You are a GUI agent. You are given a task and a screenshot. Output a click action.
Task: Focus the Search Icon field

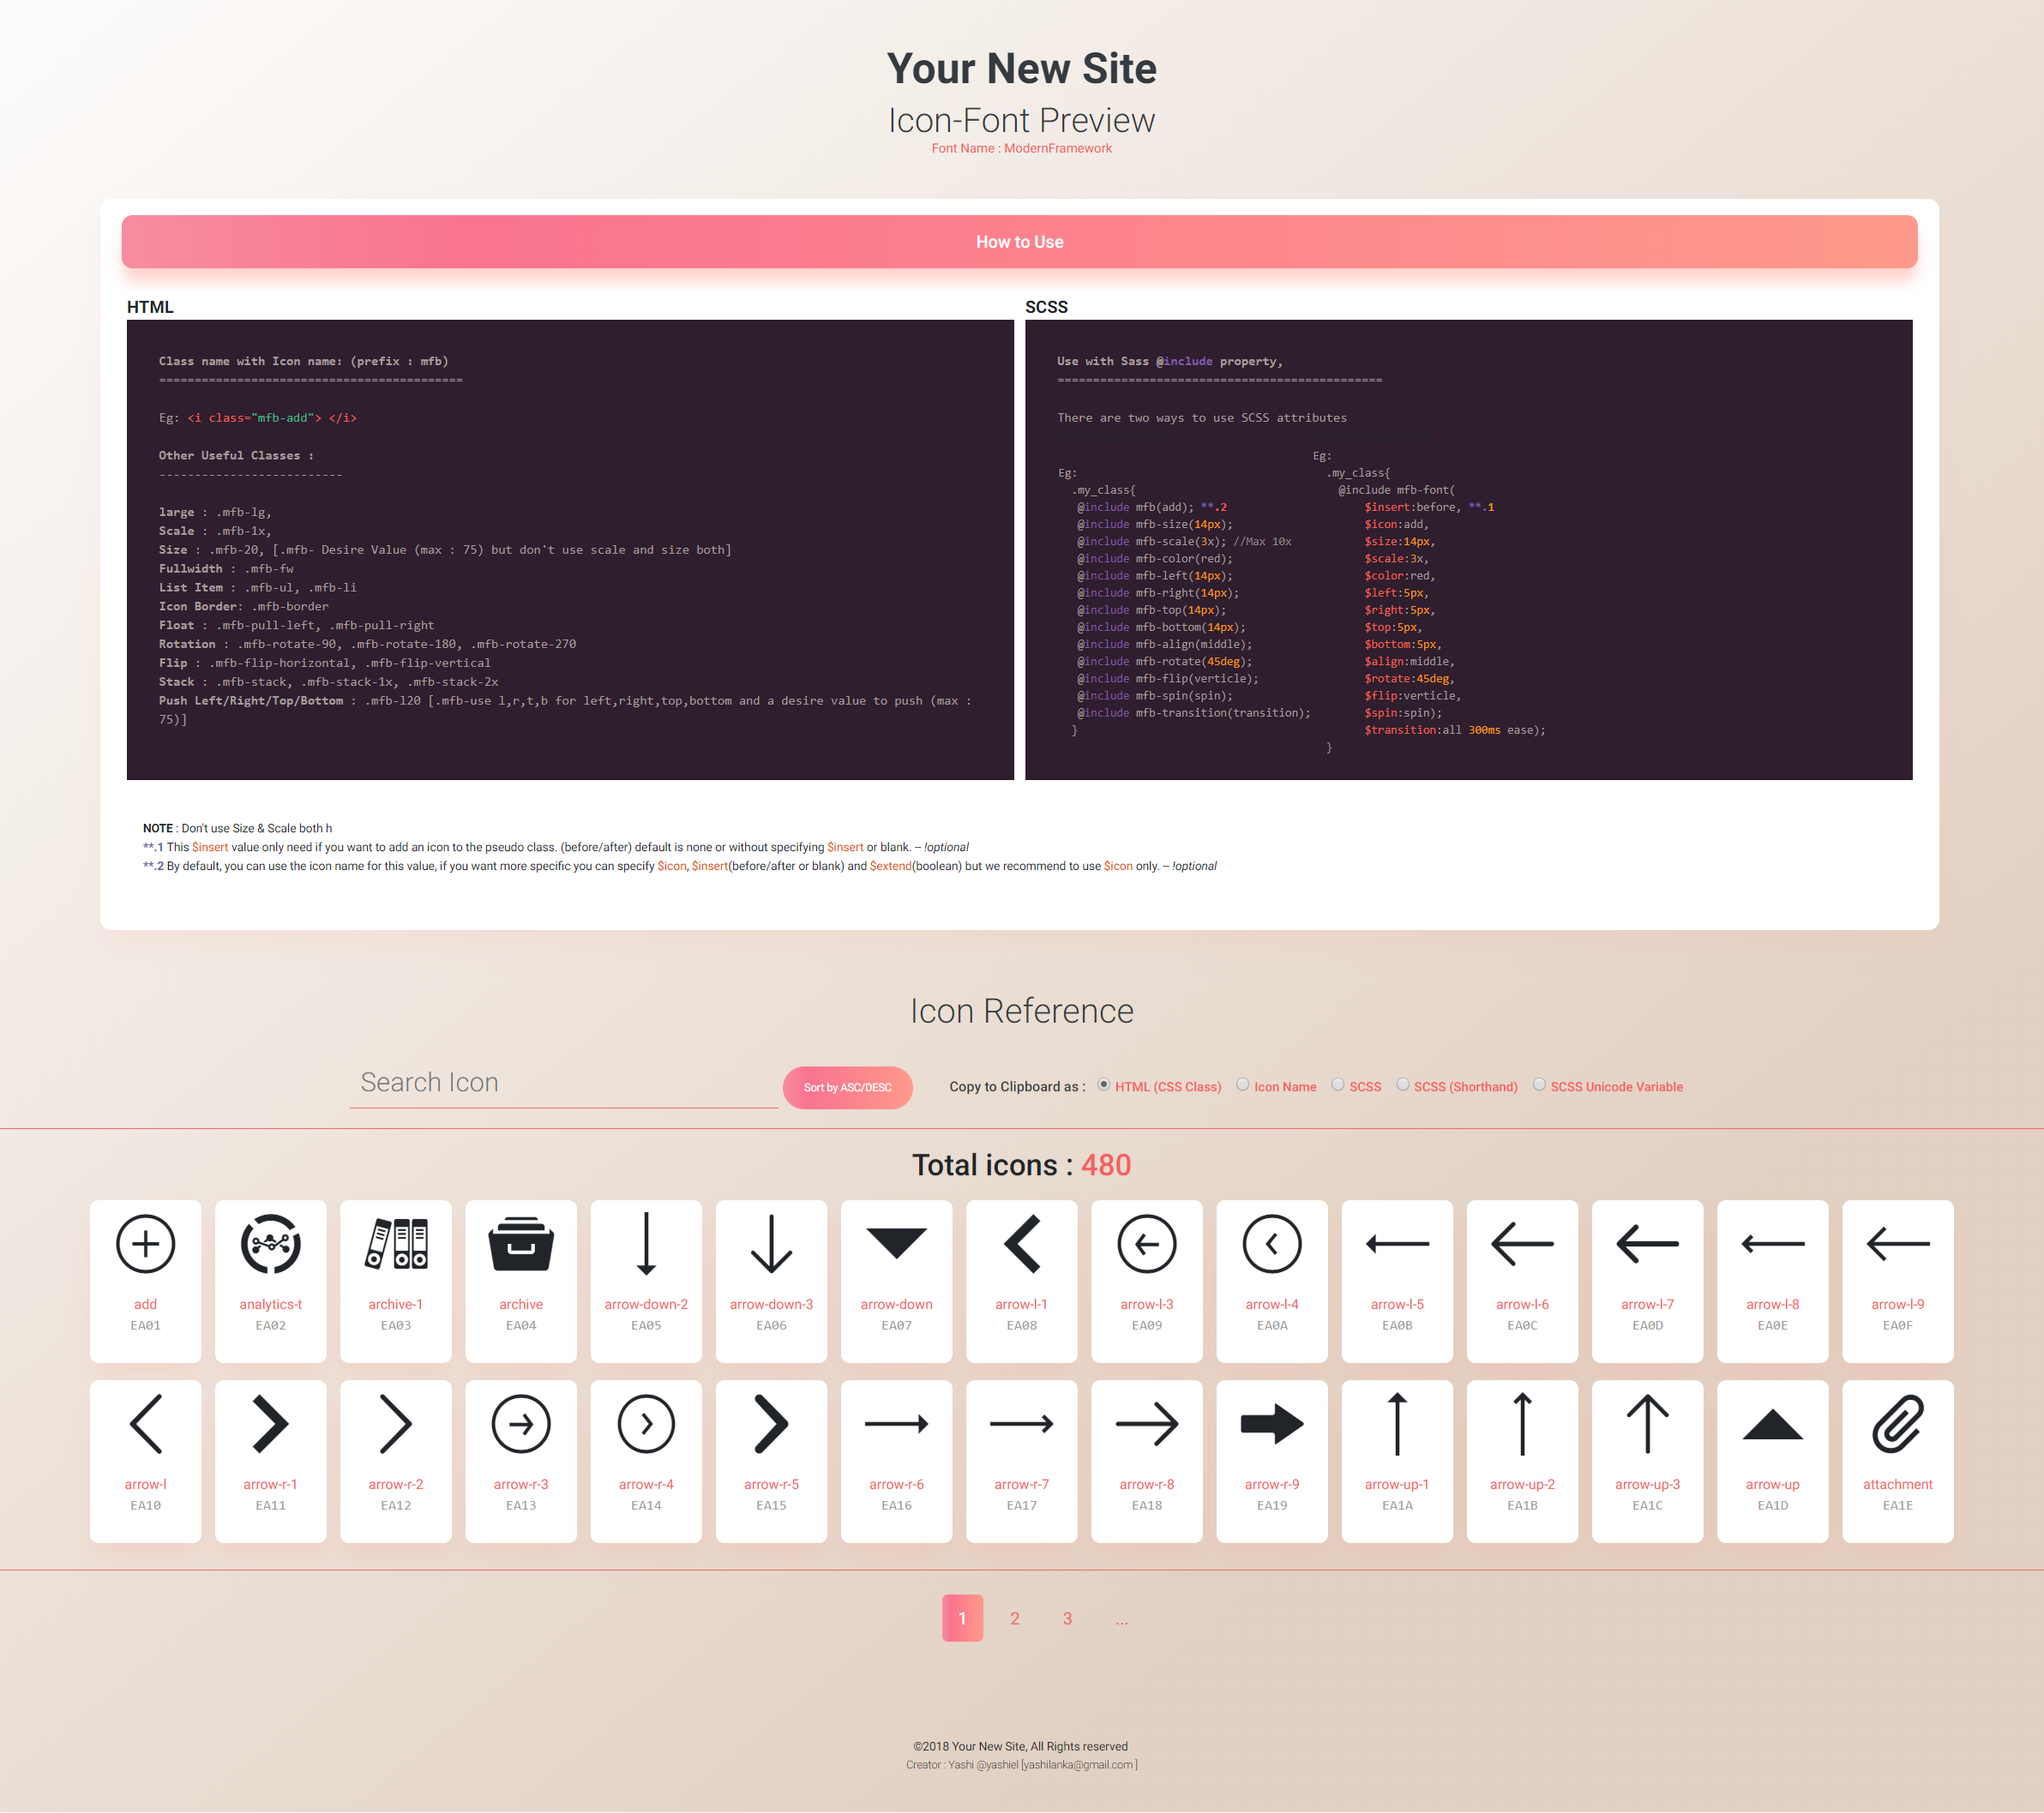coord(563,1083)
